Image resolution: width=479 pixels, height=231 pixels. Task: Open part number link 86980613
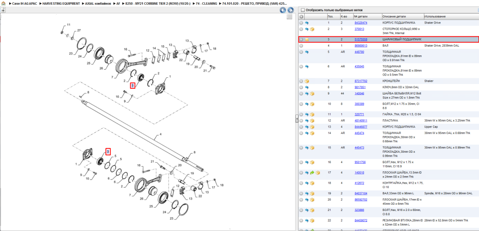(x=361, y=46)
